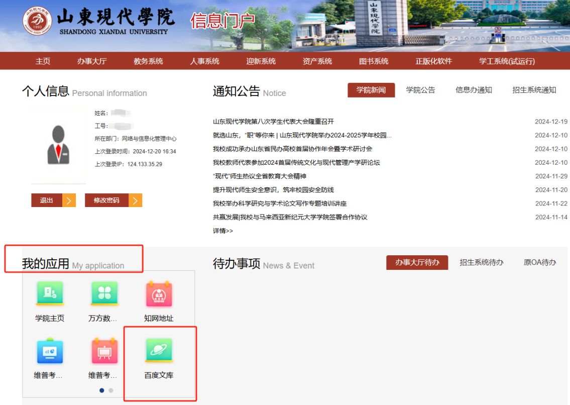Select the blue first-page dot under apps
The image size is (570, 405).
point(102,390)
